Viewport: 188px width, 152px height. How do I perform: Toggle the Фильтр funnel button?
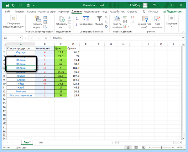(99, 21)
